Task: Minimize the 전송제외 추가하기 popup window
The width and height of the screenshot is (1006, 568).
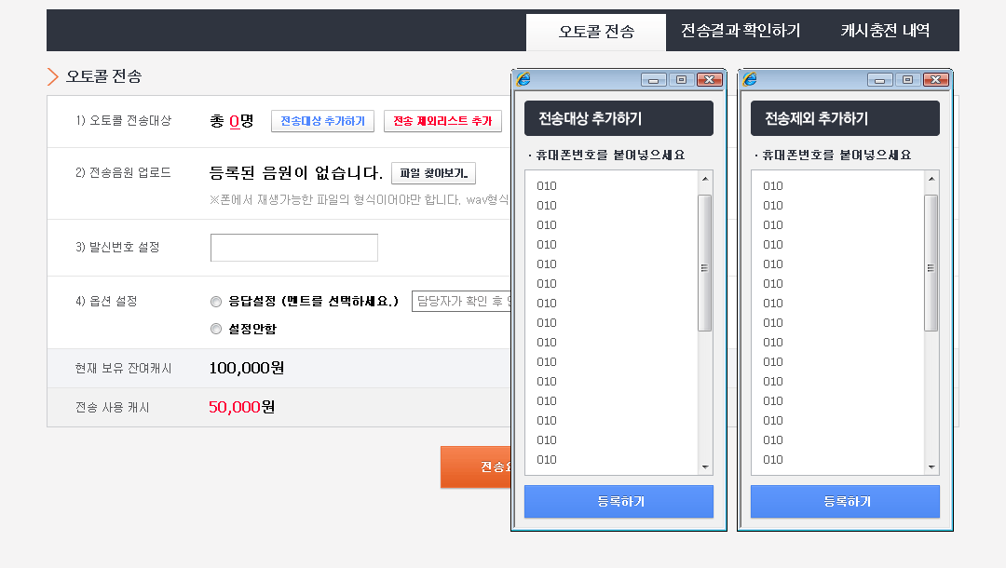Action: coord(879,80)
